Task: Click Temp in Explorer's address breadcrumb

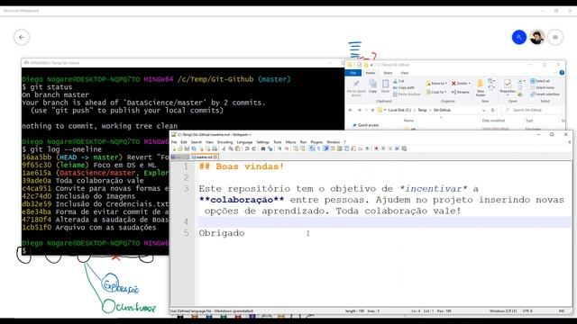Action: coord(422,110)
